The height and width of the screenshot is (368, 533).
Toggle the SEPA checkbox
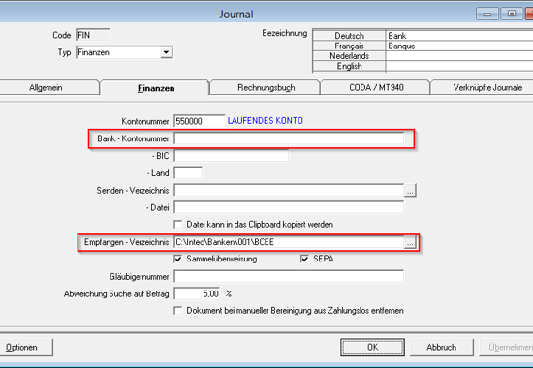[x=304, y=259]
